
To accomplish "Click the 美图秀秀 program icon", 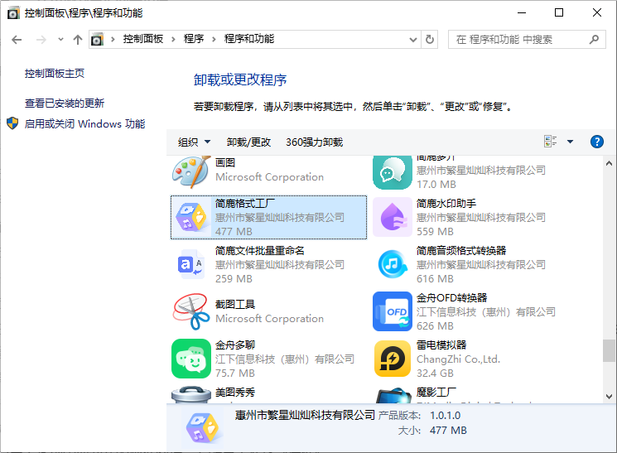I will tap(191, 395).
